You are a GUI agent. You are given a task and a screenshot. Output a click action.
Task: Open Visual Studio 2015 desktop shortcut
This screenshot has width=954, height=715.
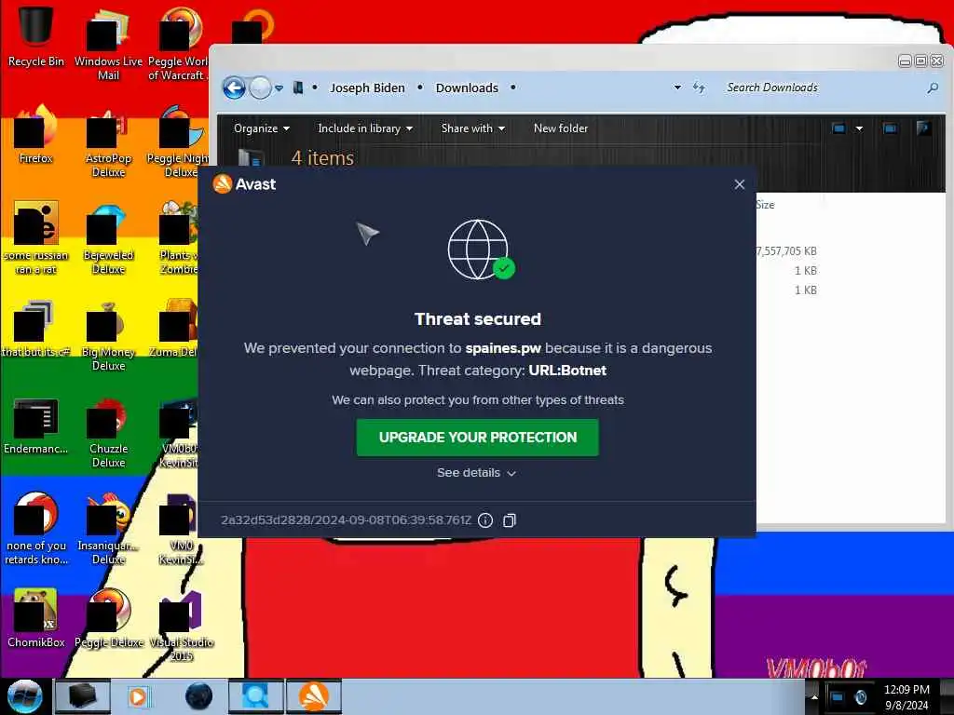point(182,626)
